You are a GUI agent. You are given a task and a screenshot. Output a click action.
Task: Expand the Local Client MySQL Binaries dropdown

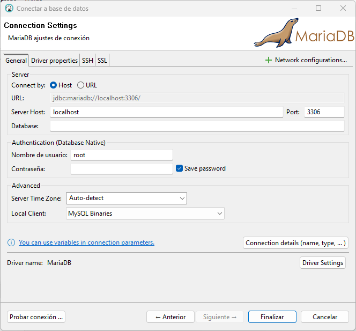(x=145, y=213)
